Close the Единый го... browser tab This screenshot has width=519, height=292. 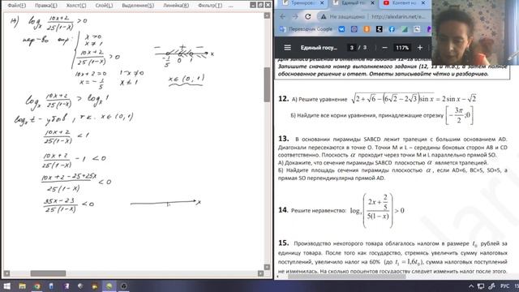pos(372,3)
